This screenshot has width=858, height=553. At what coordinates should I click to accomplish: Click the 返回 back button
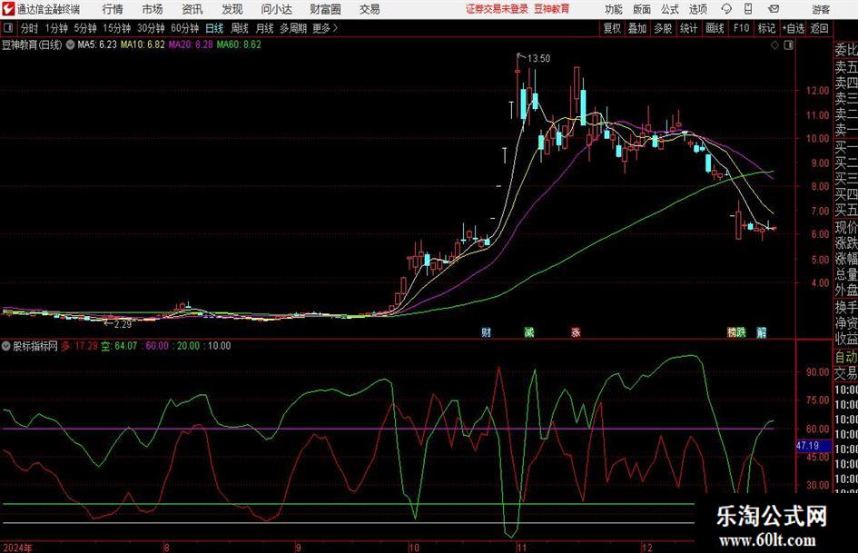click(x=819, y=28)
